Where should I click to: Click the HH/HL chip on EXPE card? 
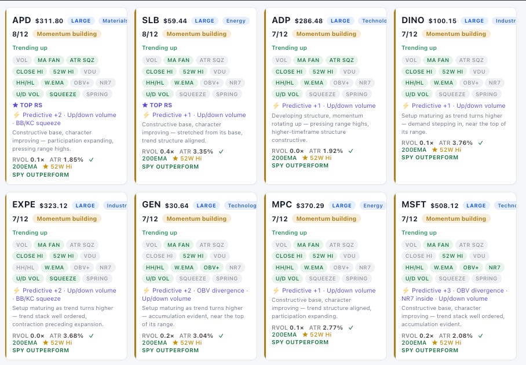tap(25, 267)
